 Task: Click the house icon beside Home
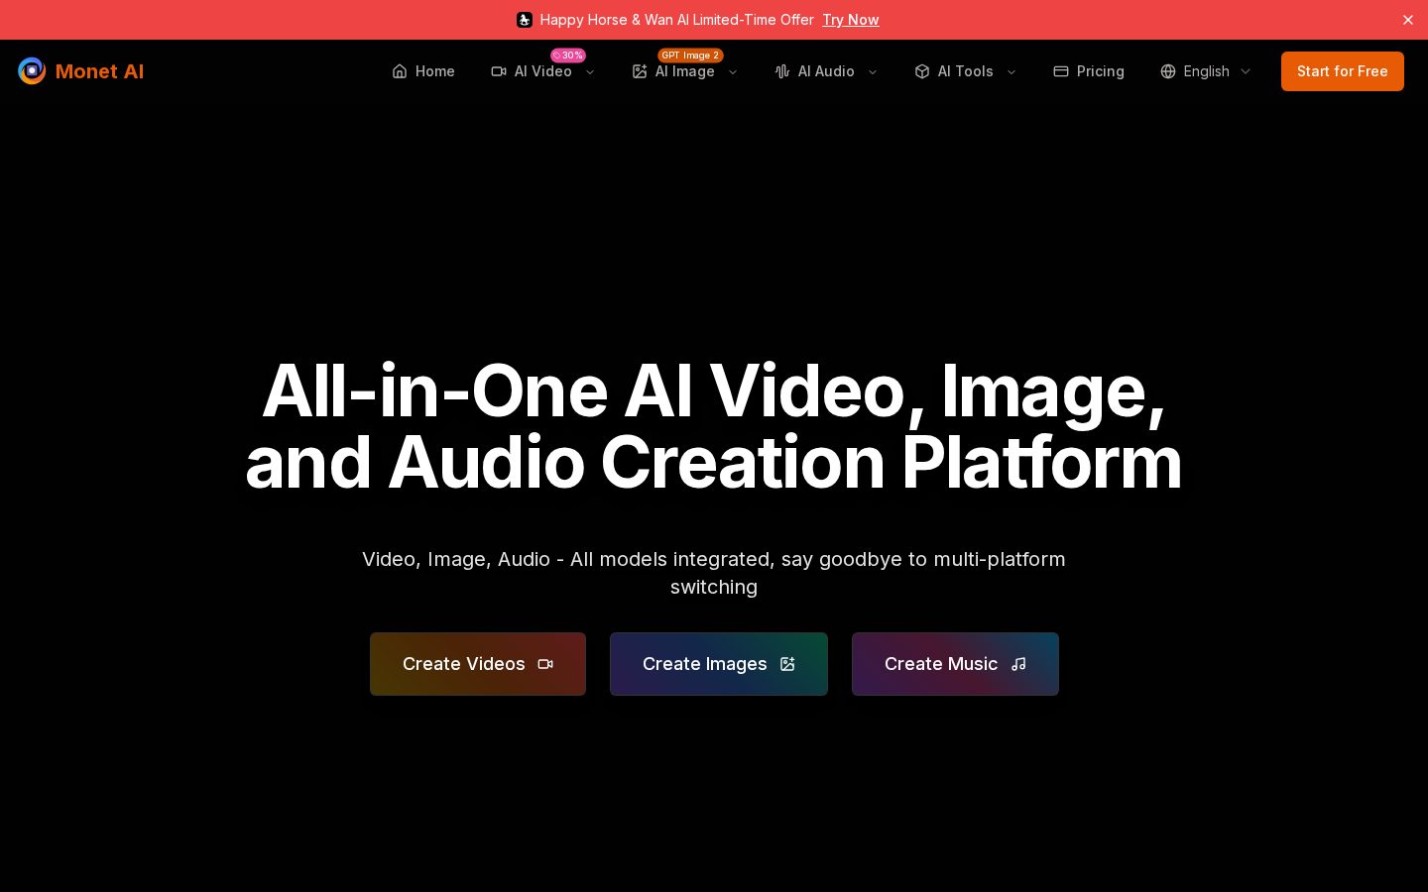tap(400, 71)
